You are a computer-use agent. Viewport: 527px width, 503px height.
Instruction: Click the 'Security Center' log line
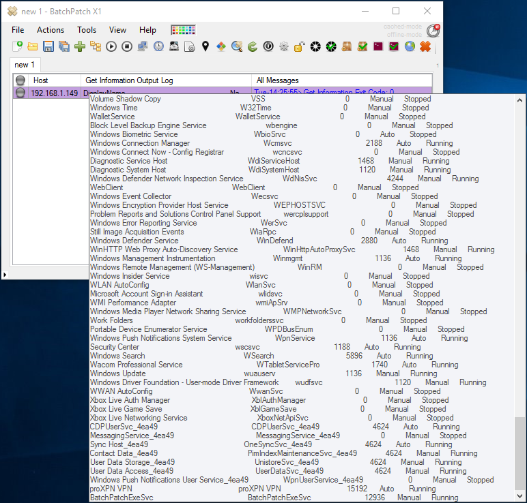pos(255,347)
